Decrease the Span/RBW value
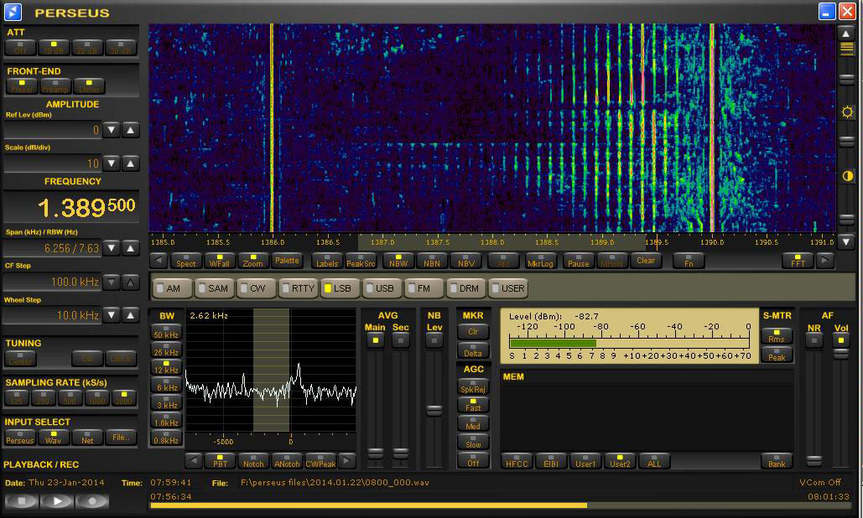The height and width of the screenshot is (518, 863). point(112,248)
